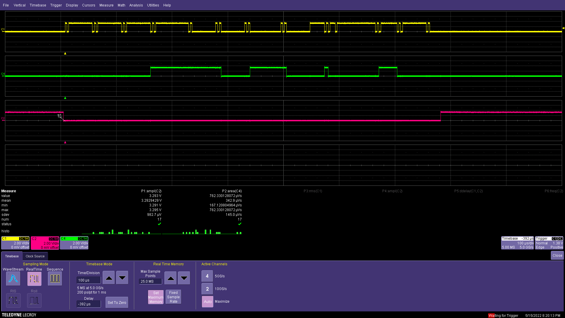Decrease Time/Division with down arrow
Image resolution: width=565 pixels, height=318 pixels.
tap(122, 278)
